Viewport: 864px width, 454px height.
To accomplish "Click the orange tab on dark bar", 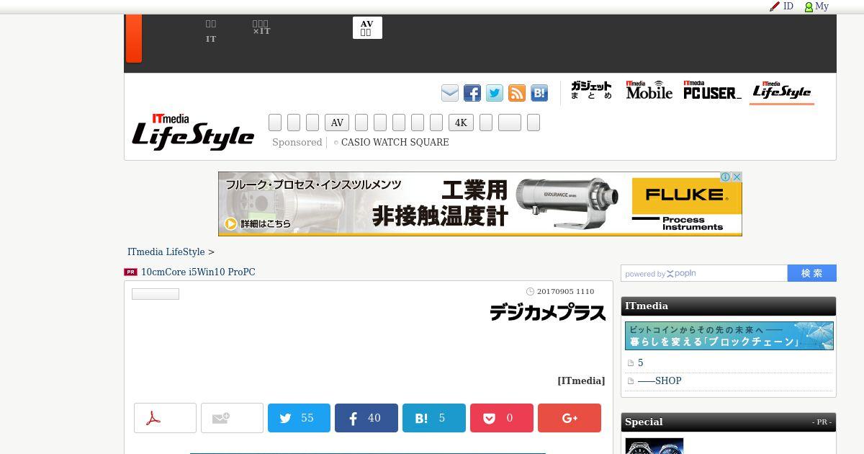I will (x=133, y=38).
